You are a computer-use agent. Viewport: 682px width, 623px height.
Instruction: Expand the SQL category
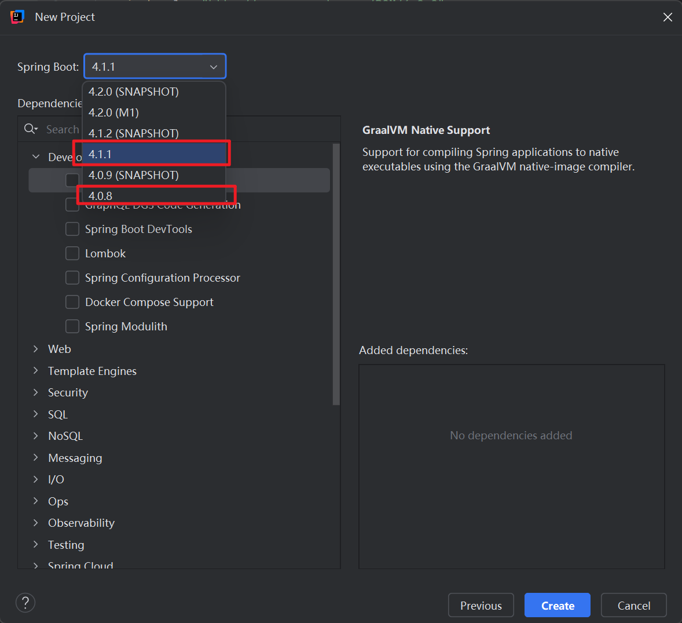click(36, 414)
